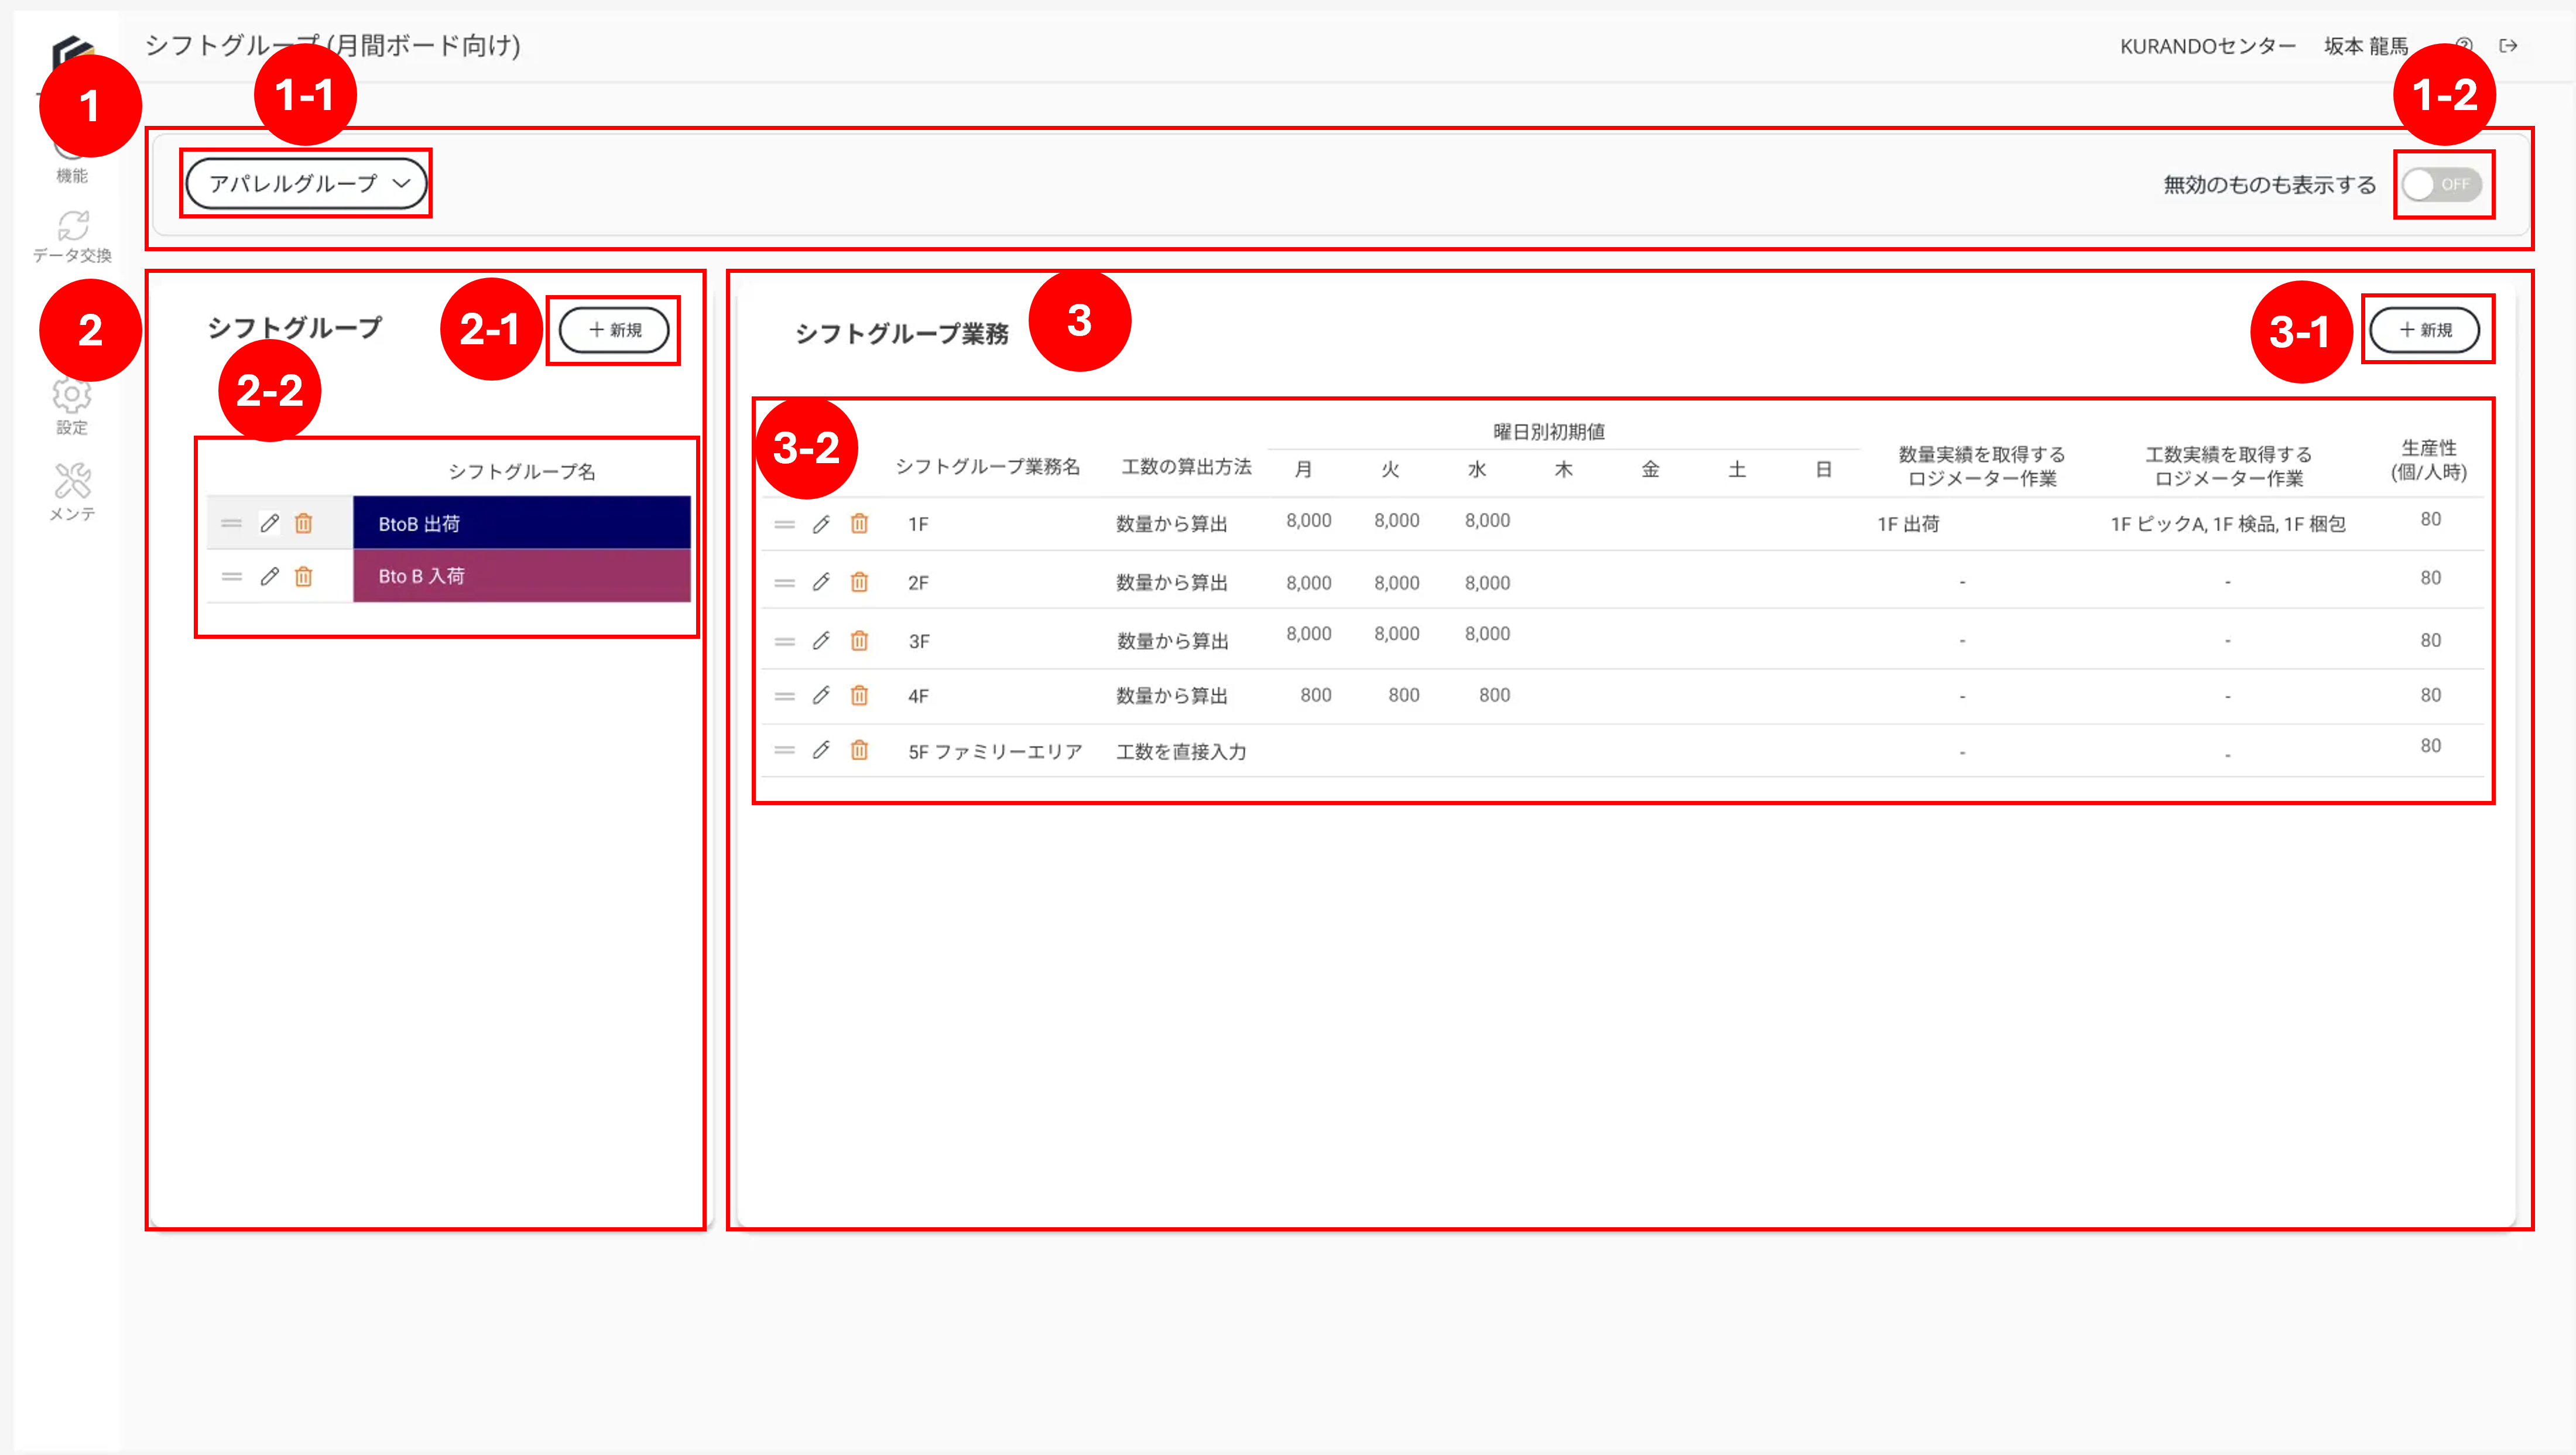Screen dimensions: 2576x1455
Task: Click the 工数の算出方法 column header
Action: click(x=1186, y=466)
